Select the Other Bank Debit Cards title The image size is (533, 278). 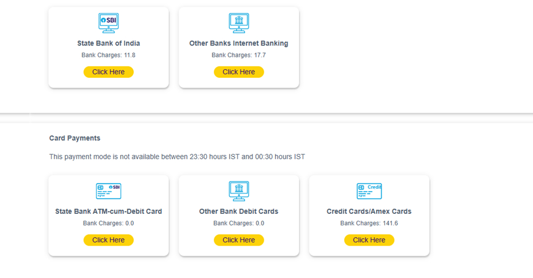[x=239, y=211]
